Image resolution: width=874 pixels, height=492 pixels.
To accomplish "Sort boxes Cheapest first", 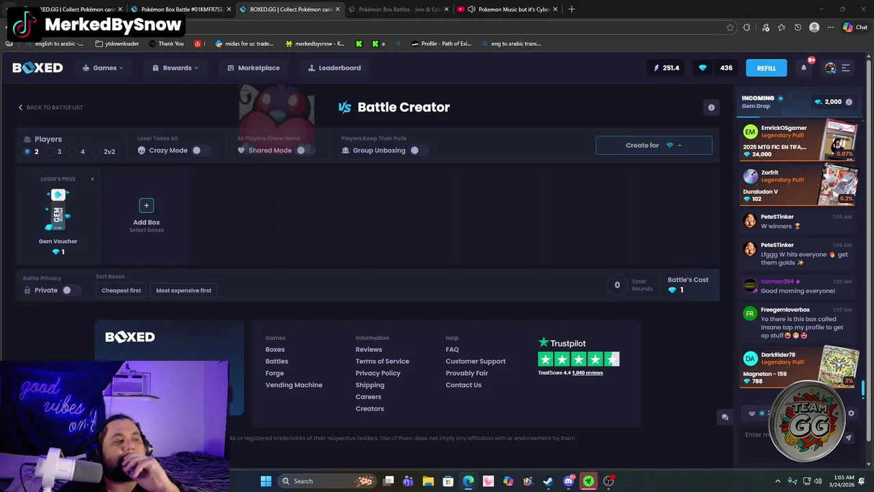I will point(121,290).
